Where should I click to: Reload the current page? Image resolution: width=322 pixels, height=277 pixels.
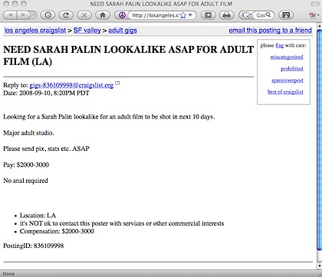click(66, 15)
